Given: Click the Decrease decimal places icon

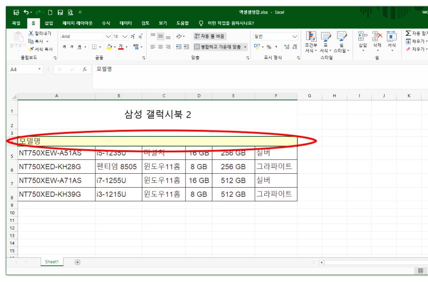Looking at the screenshot, I should pos(295,47).
